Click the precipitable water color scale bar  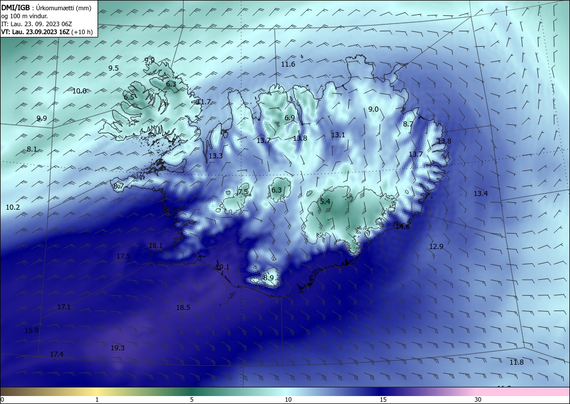point(285,391)
